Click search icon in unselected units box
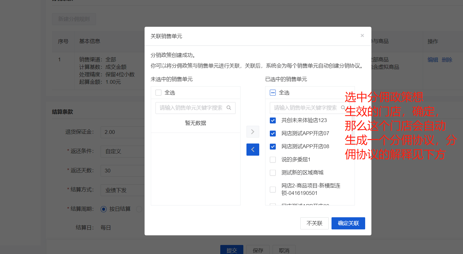The height and width of the screenshot is (254, 463). [229, 108]
